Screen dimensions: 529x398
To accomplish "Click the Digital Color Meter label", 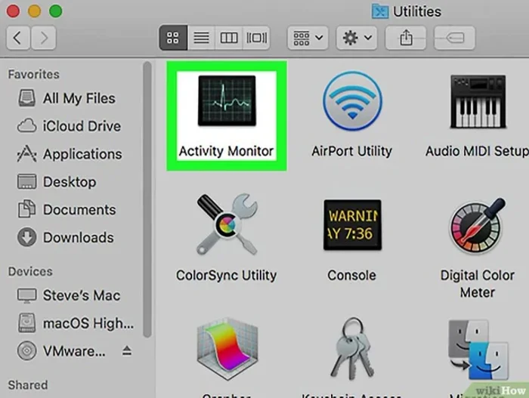I will coord(478,284).
